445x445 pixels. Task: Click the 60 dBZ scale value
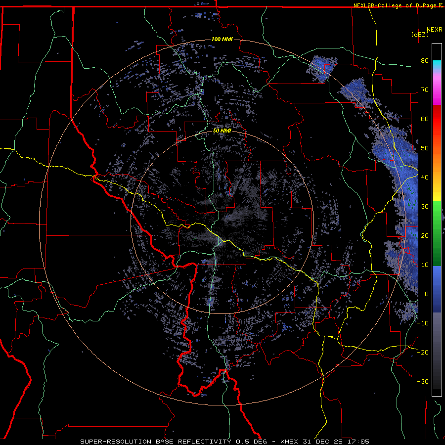tap(425, 119)
